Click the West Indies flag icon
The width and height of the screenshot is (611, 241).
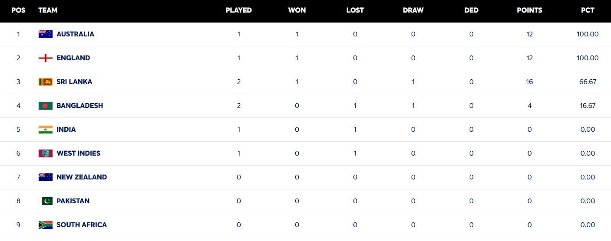click(x=46, y=153)
